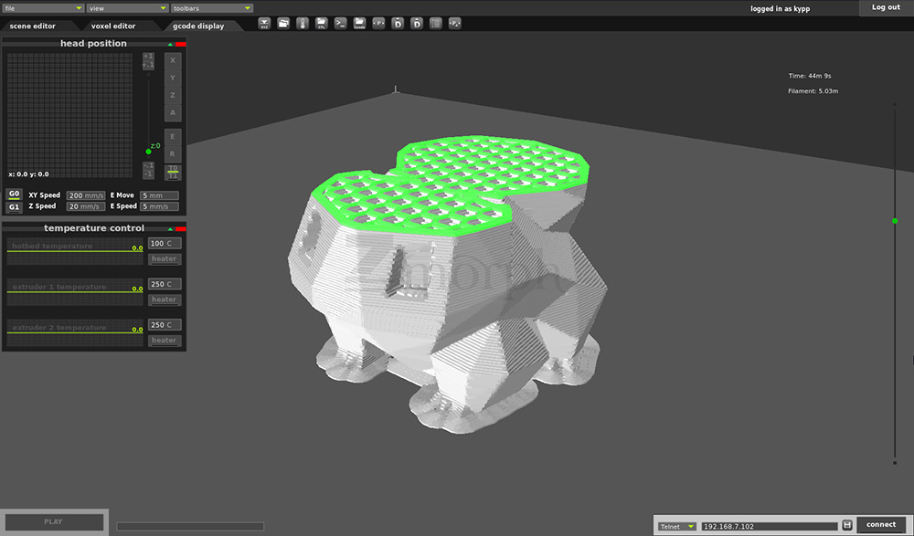914x536 pixels.
Task: Click the green layer slider handle
Action: tap(895, 221)
